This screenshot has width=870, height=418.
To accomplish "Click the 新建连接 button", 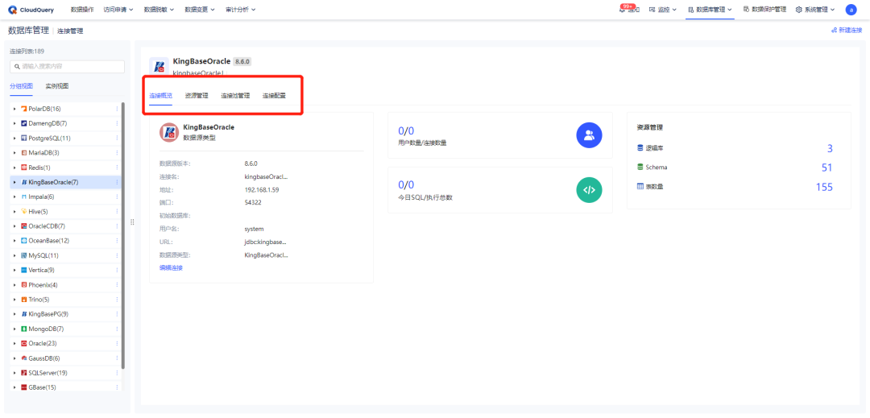I will tap(846, 30).
